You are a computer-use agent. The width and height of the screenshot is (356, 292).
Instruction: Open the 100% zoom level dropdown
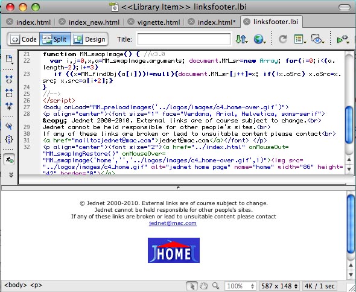click(240, 286)
